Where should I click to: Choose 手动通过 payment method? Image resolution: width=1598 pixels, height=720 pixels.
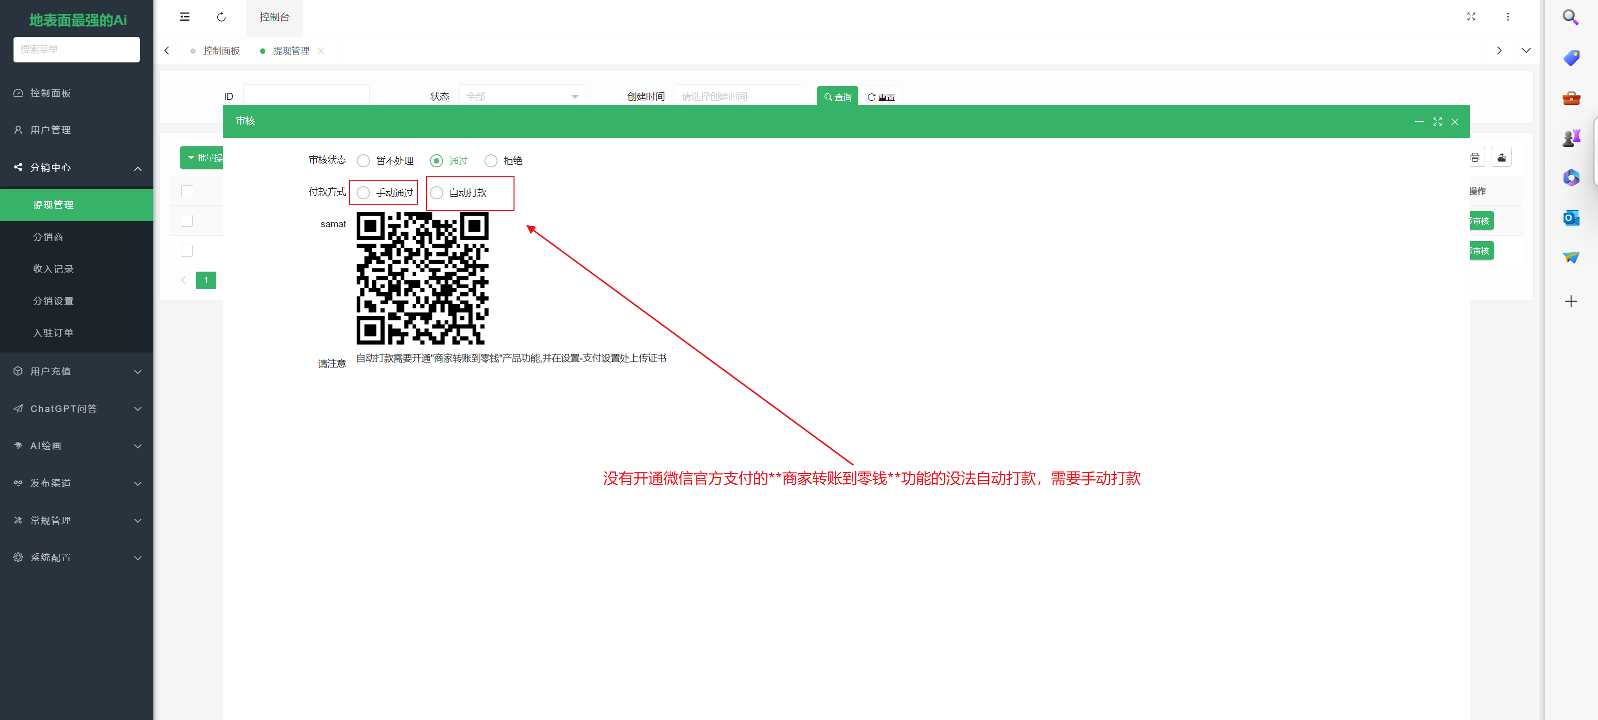(x=385, y=193)
